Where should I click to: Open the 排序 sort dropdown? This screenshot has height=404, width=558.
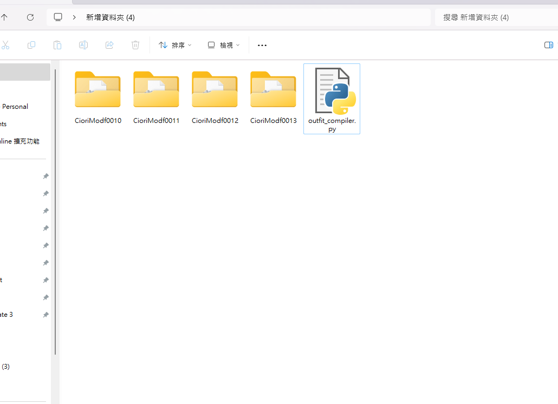[175, 45]
